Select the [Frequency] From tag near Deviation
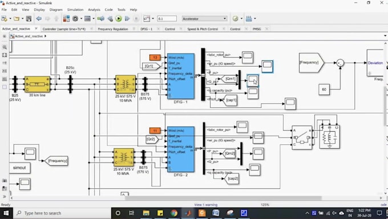The width and height of the screenshot is (388, 219). point(312,63)
